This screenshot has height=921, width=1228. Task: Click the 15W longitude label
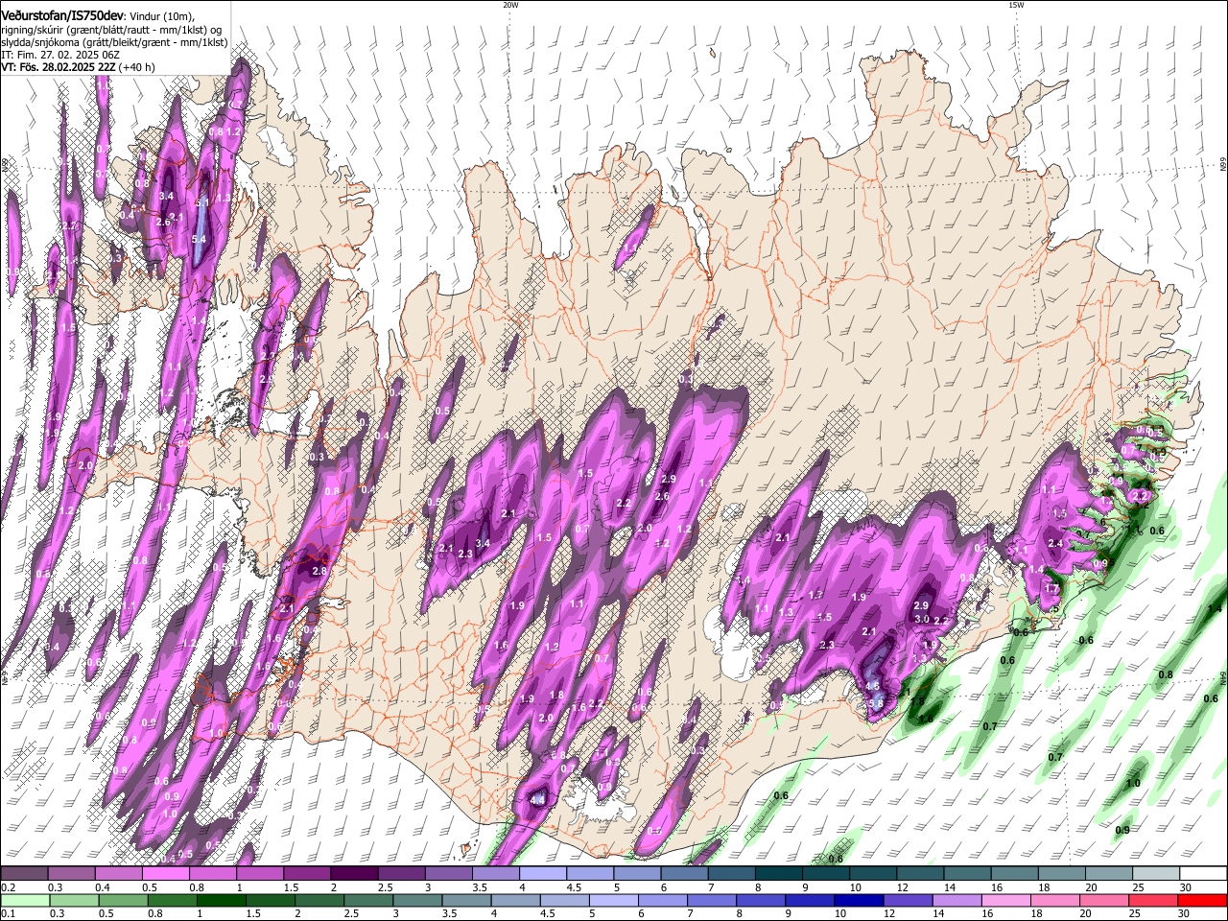pos(1016,5)
